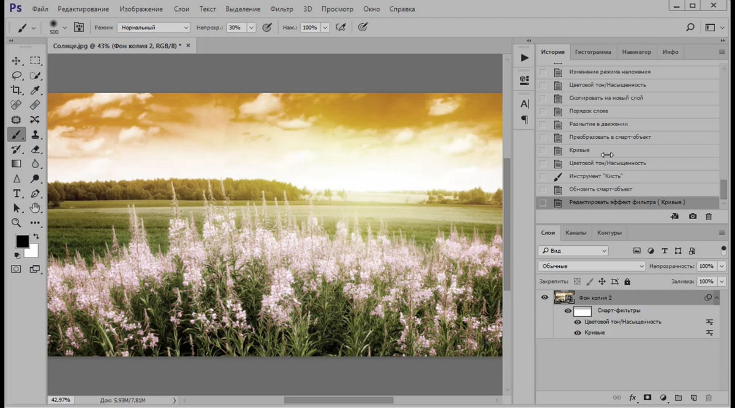735x408 pixels.
Task: Select the Eyedropper tool
Action: click(x=35, y=91)
